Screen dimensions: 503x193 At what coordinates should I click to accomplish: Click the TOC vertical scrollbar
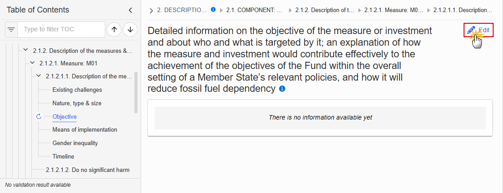coord(136,92)
